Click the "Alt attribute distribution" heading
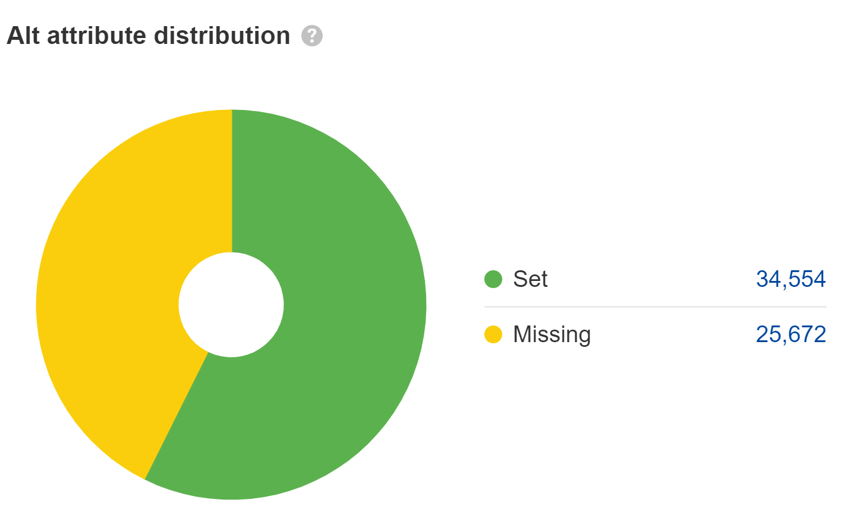Screen dimensions: 857x531 149,36
